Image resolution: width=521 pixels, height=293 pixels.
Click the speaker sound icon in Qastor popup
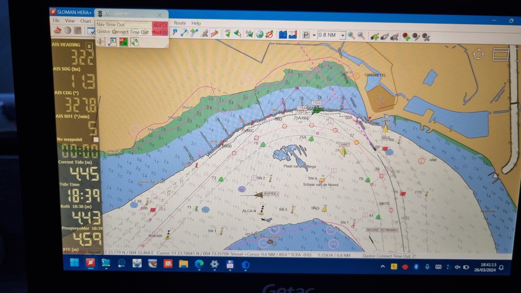pos(101,42)
